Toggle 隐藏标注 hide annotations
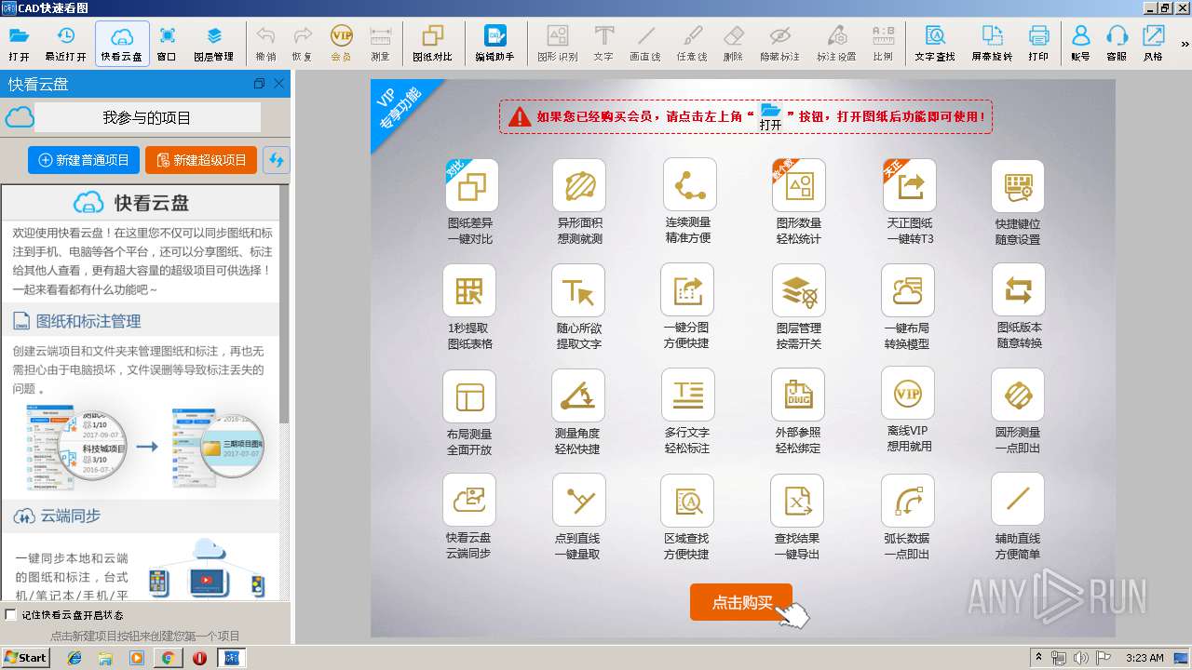This screenshot has height=670, width=1192. [780, 44]
